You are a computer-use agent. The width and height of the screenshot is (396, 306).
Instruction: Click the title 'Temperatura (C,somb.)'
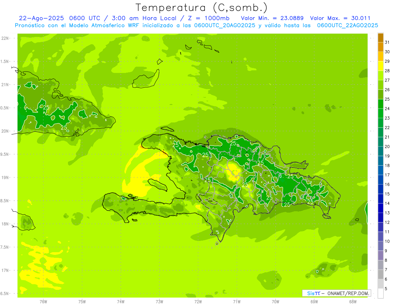[202, 8]
